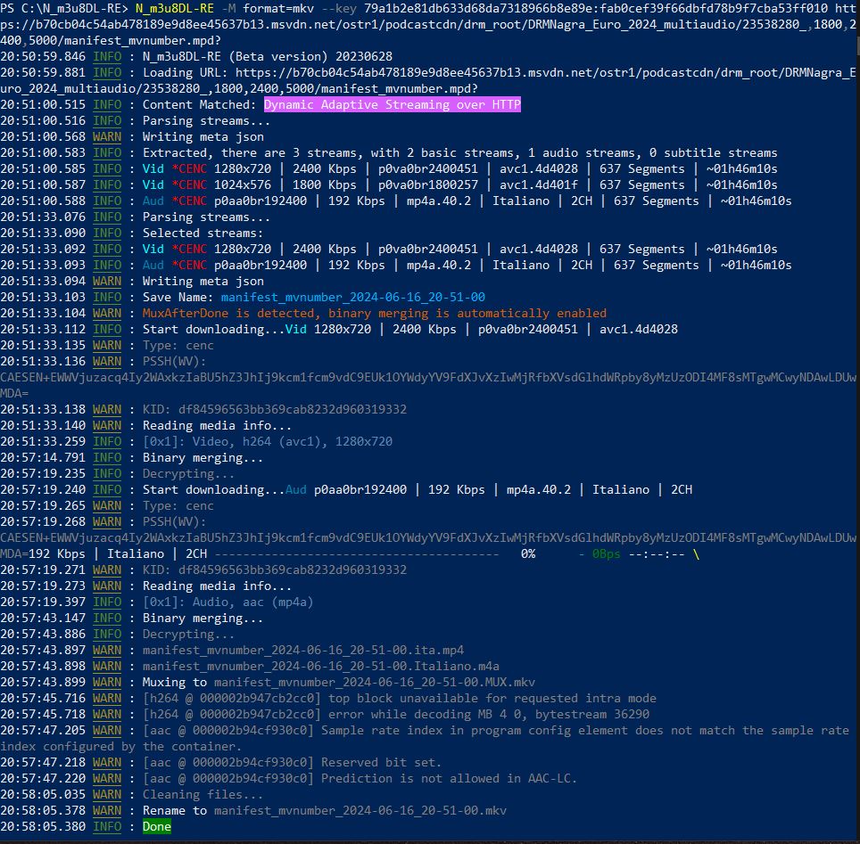Screen dimensions: 860x844
Task: Click 'Parsing streams...' at 20:51:00.516
Action: 207,120
